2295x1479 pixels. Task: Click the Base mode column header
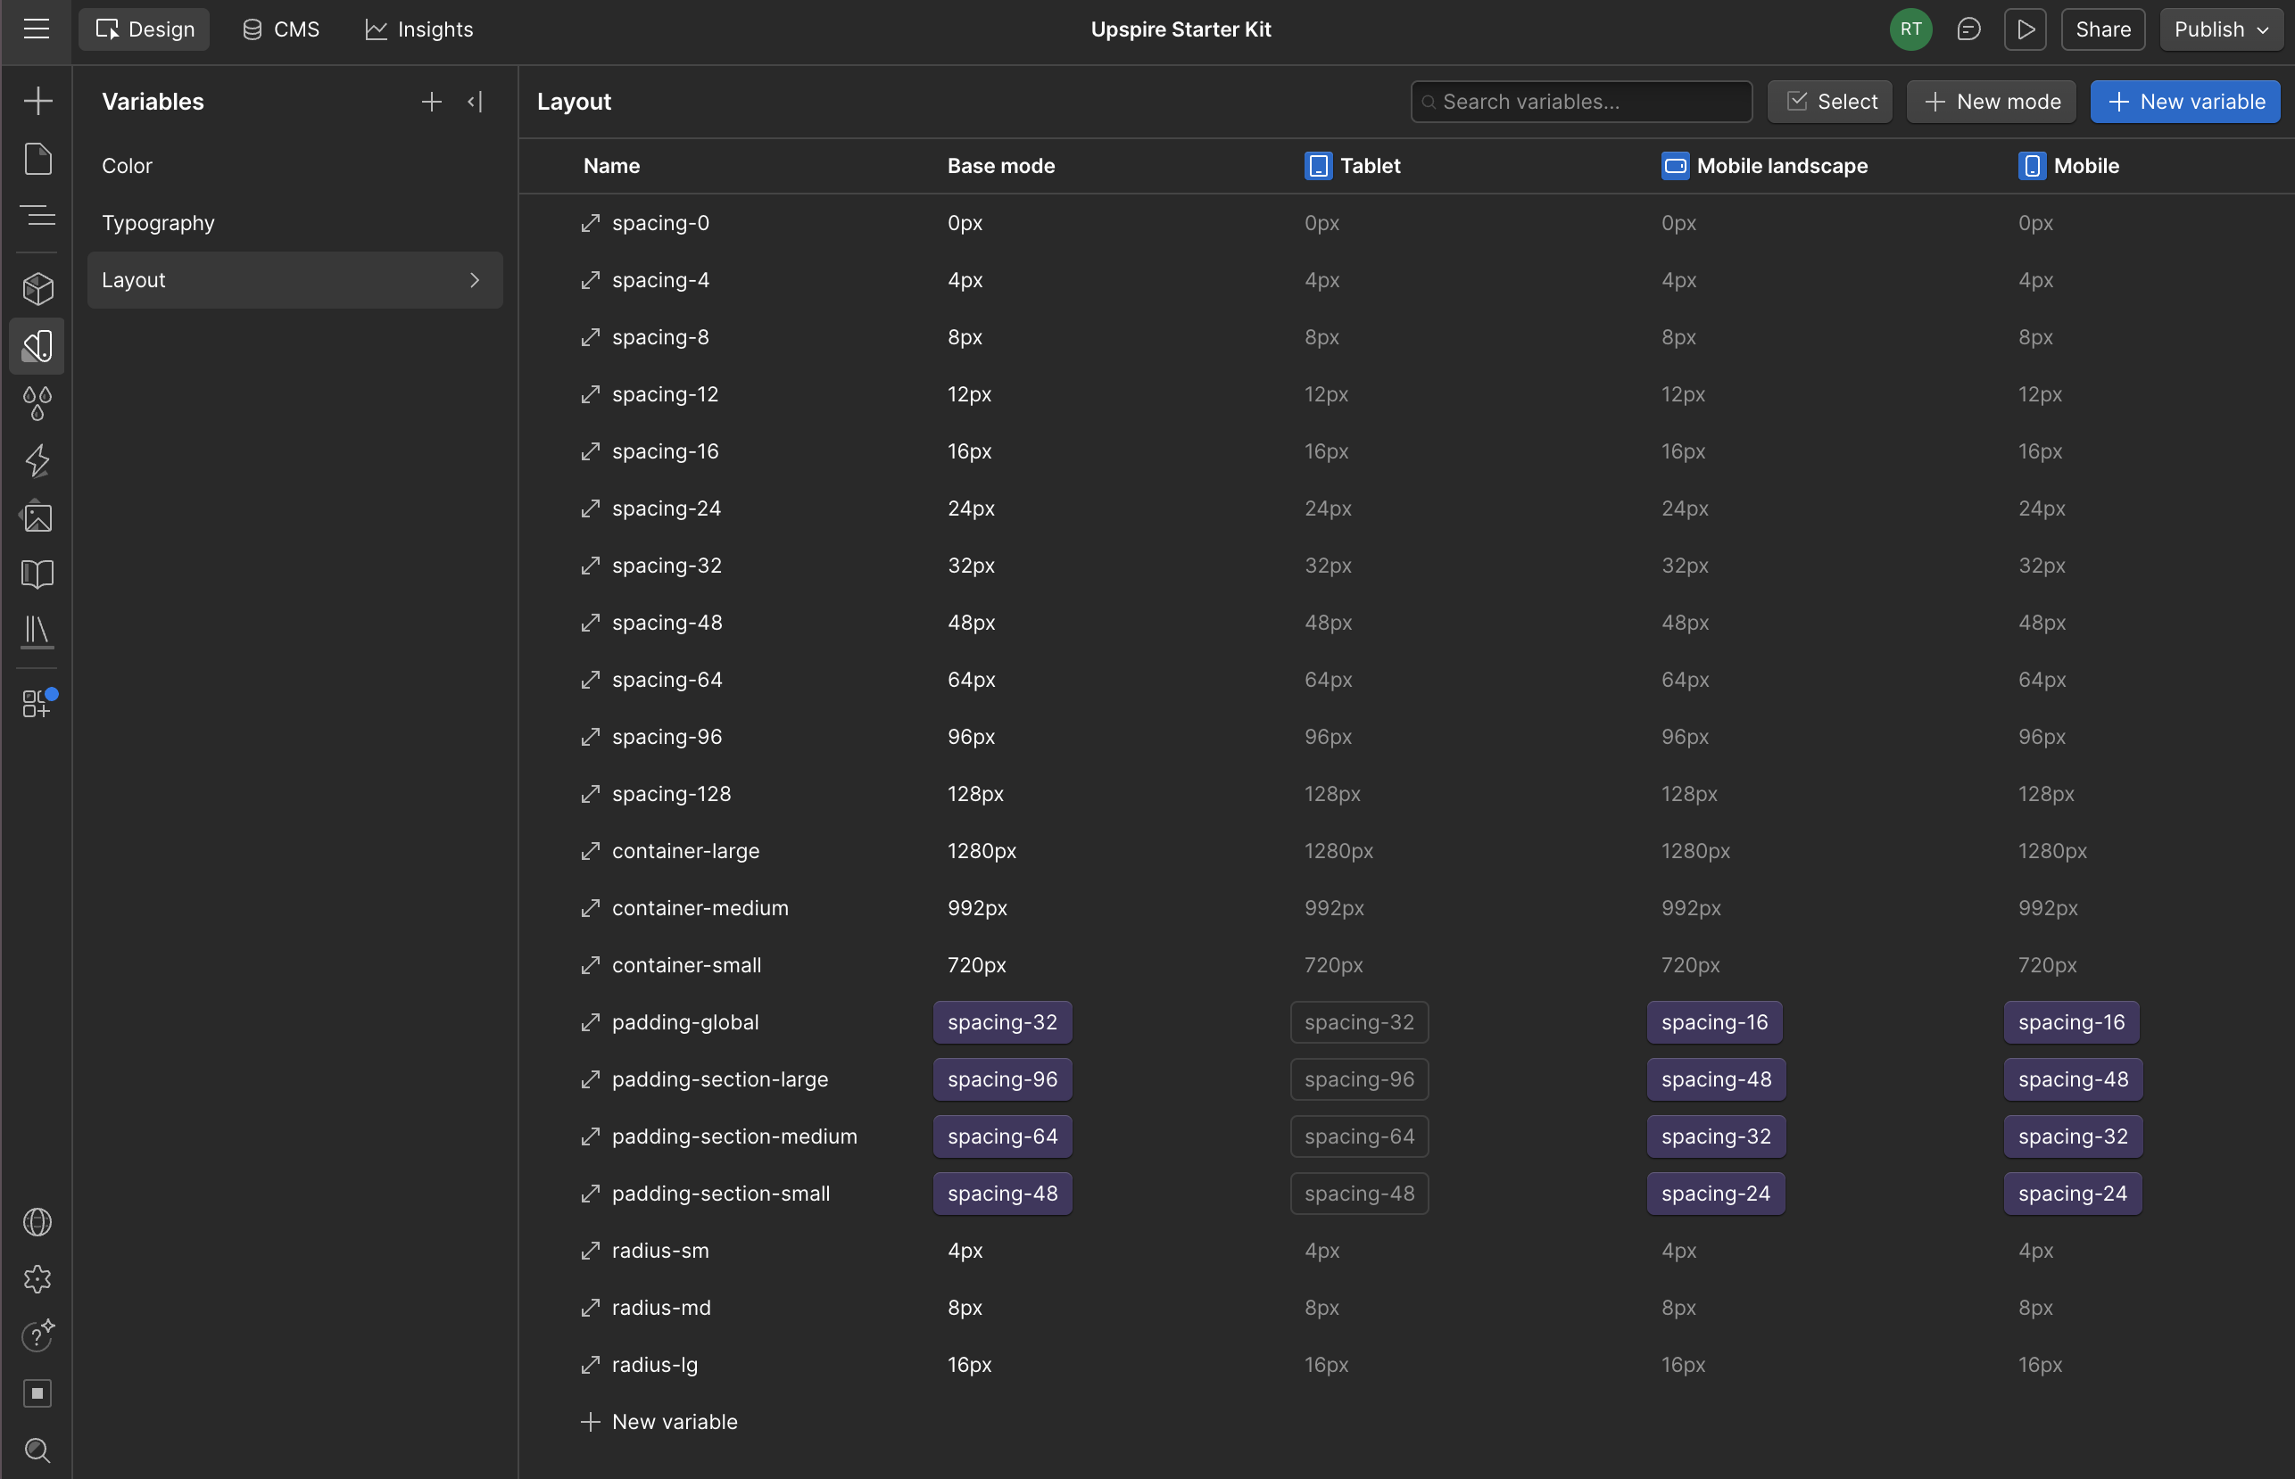[1001, 165]
